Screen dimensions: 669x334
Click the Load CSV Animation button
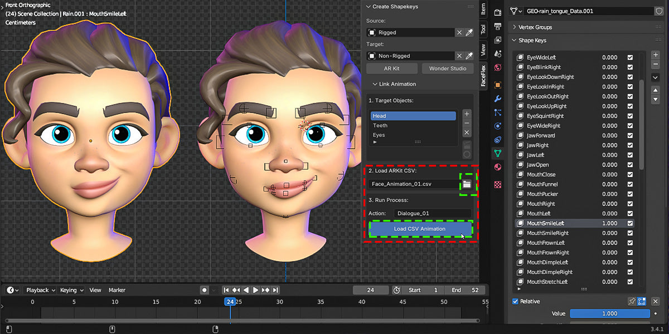pyautogui.click(x=420, y=229)
